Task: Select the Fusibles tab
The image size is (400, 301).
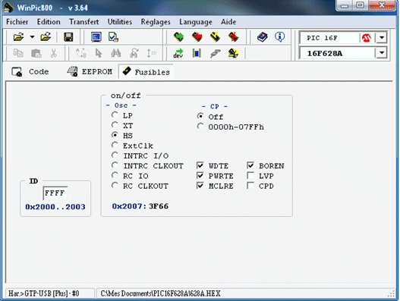Action: [146, 72]
